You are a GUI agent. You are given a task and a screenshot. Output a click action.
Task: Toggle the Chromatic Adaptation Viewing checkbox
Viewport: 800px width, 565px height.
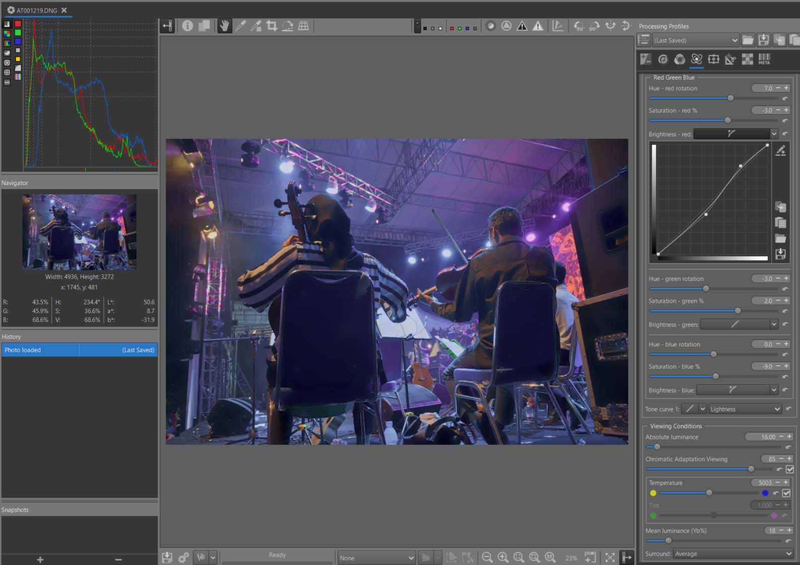tap(789, 469)
